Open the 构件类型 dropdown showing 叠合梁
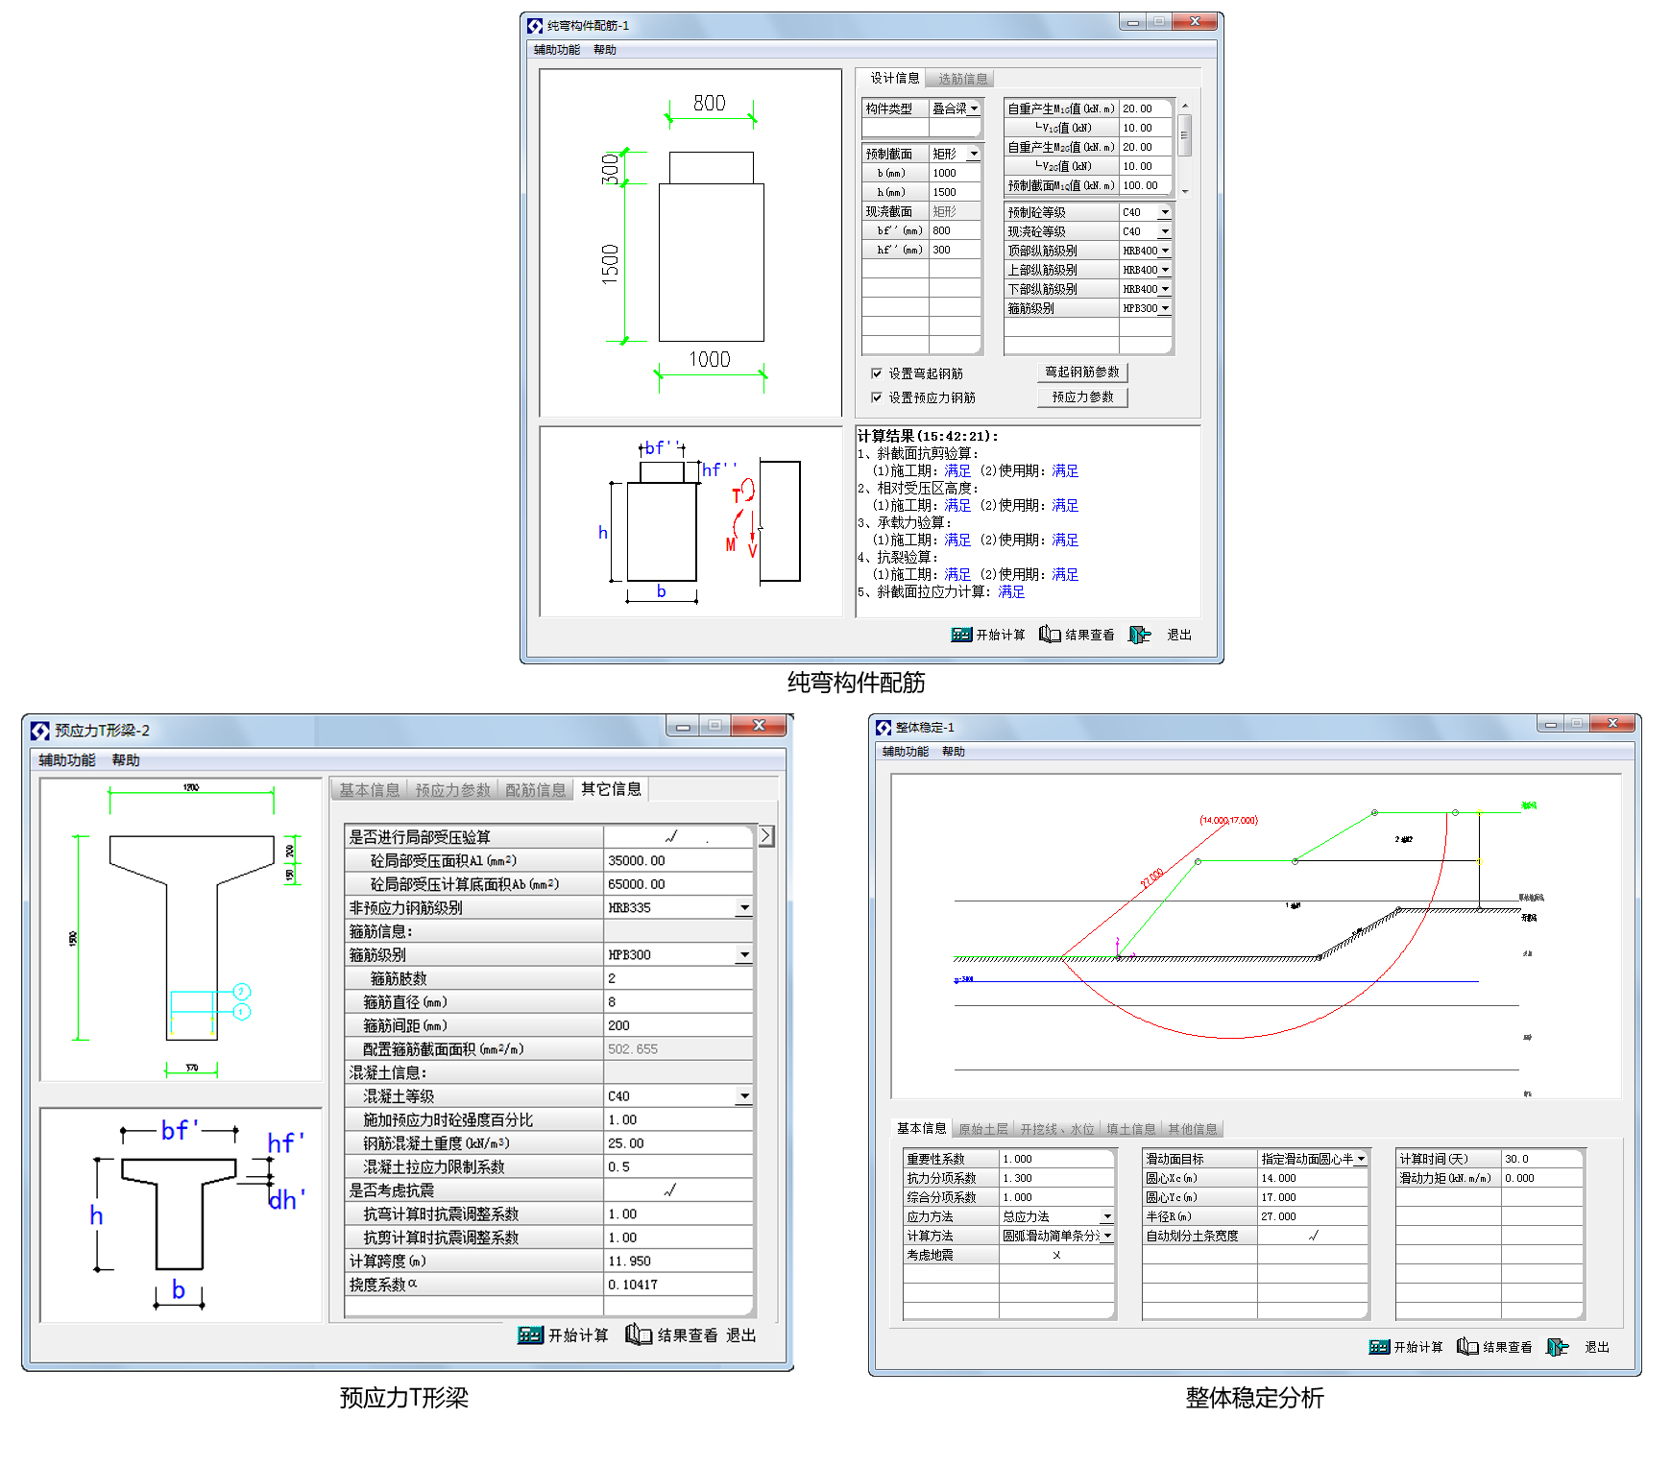Viewport: 1671px width, 1466px height. [x=974, y=108]
